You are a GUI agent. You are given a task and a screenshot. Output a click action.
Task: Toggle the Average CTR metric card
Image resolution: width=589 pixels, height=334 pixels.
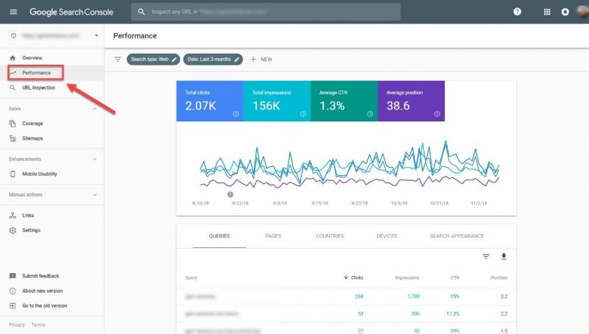click(344, 101)
